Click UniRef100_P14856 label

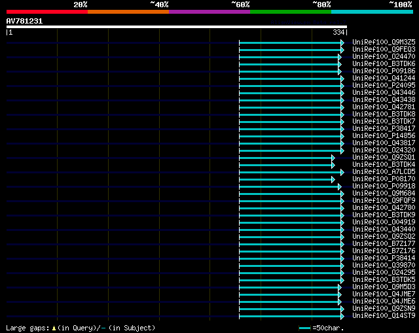point(384,136)
